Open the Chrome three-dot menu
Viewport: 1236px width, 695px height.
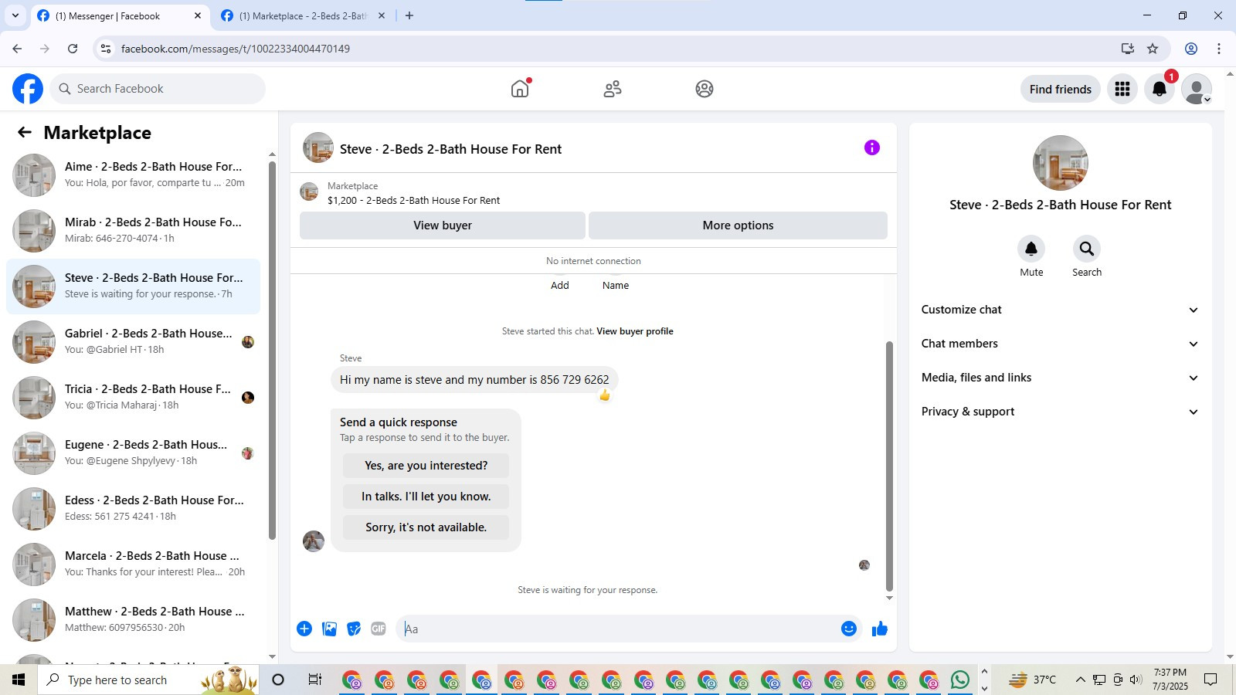[x=1219, y=49]
